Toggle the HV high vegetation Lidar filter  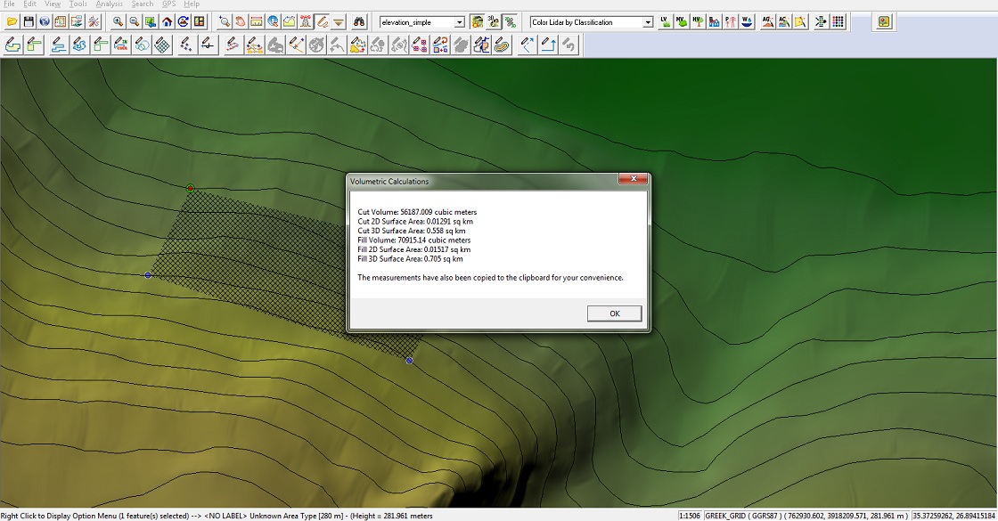tap(697, 21)
